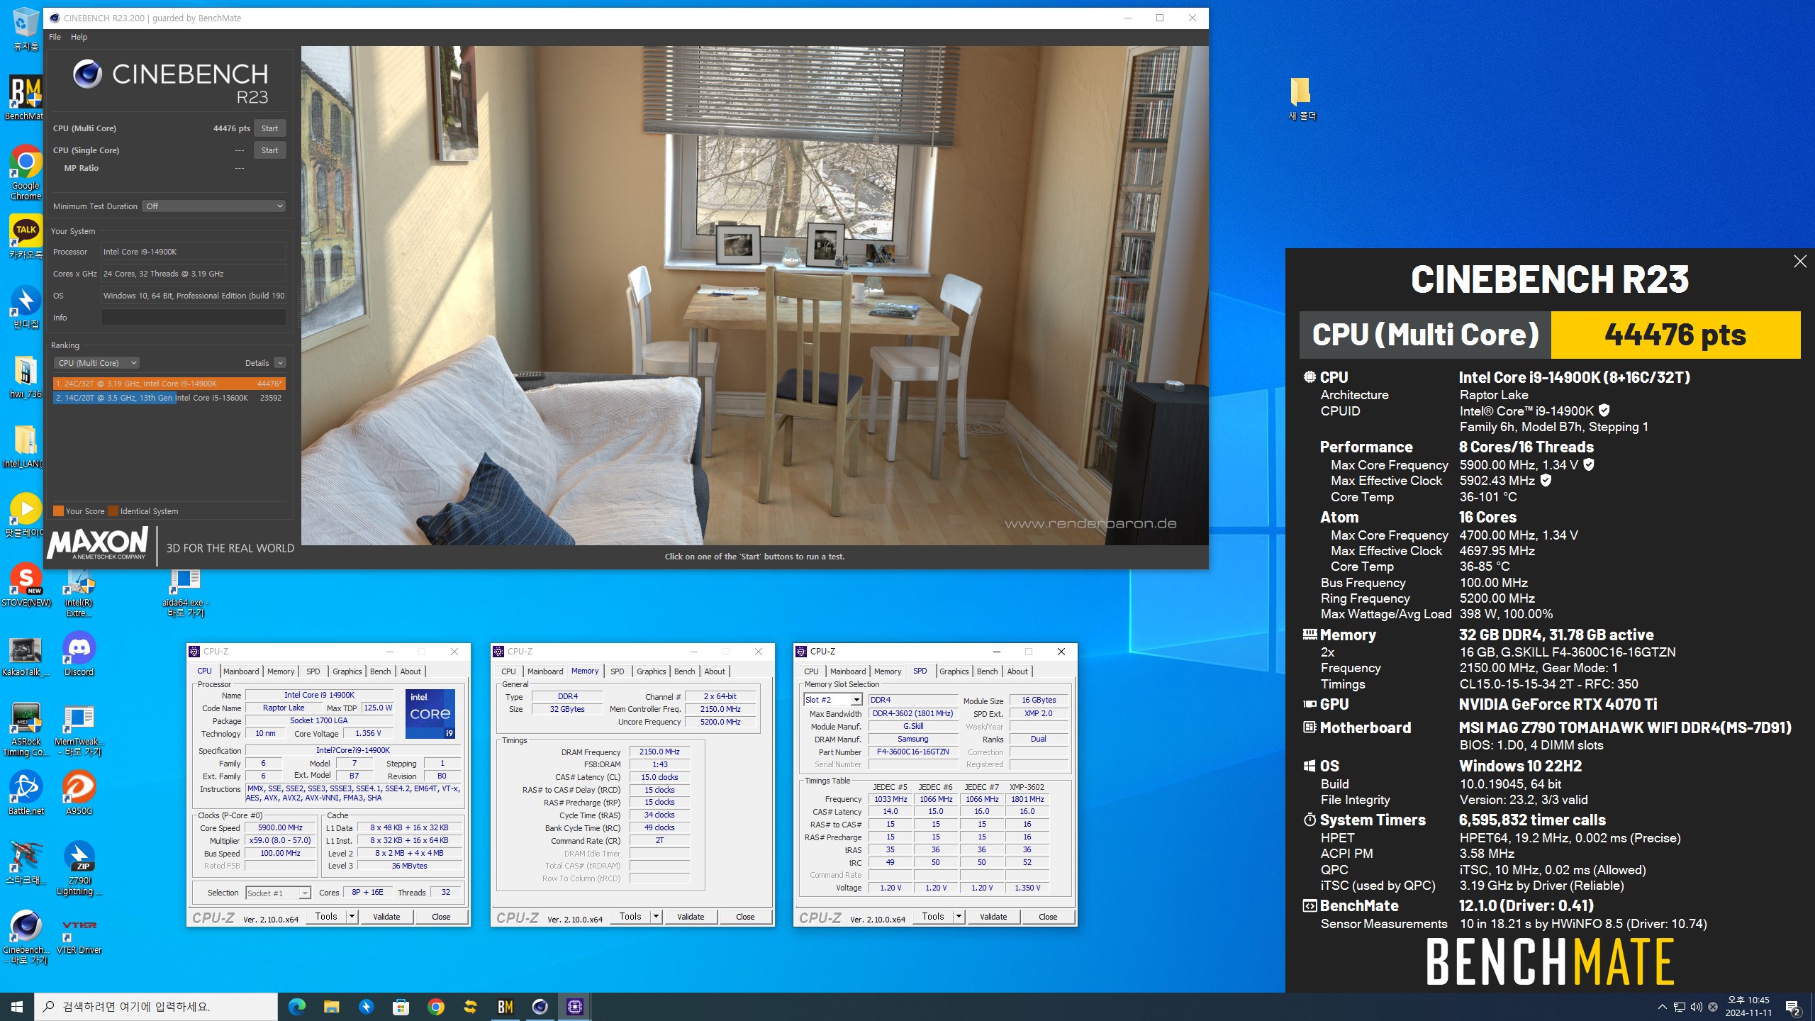Show hidden system tray icons
The width and height of the screenshot is (1815, 1021).
tap(1662, 1007)
